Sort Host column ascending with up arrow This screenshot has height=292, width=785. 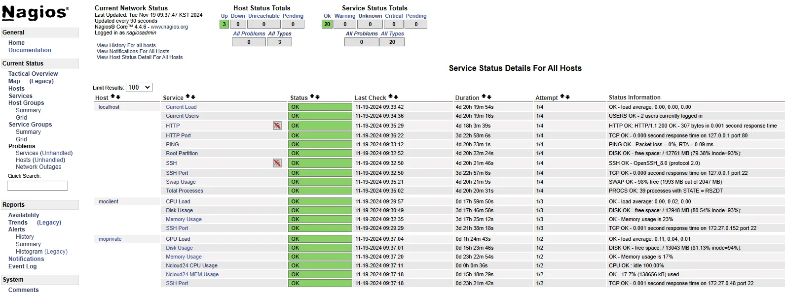[112, 97]
